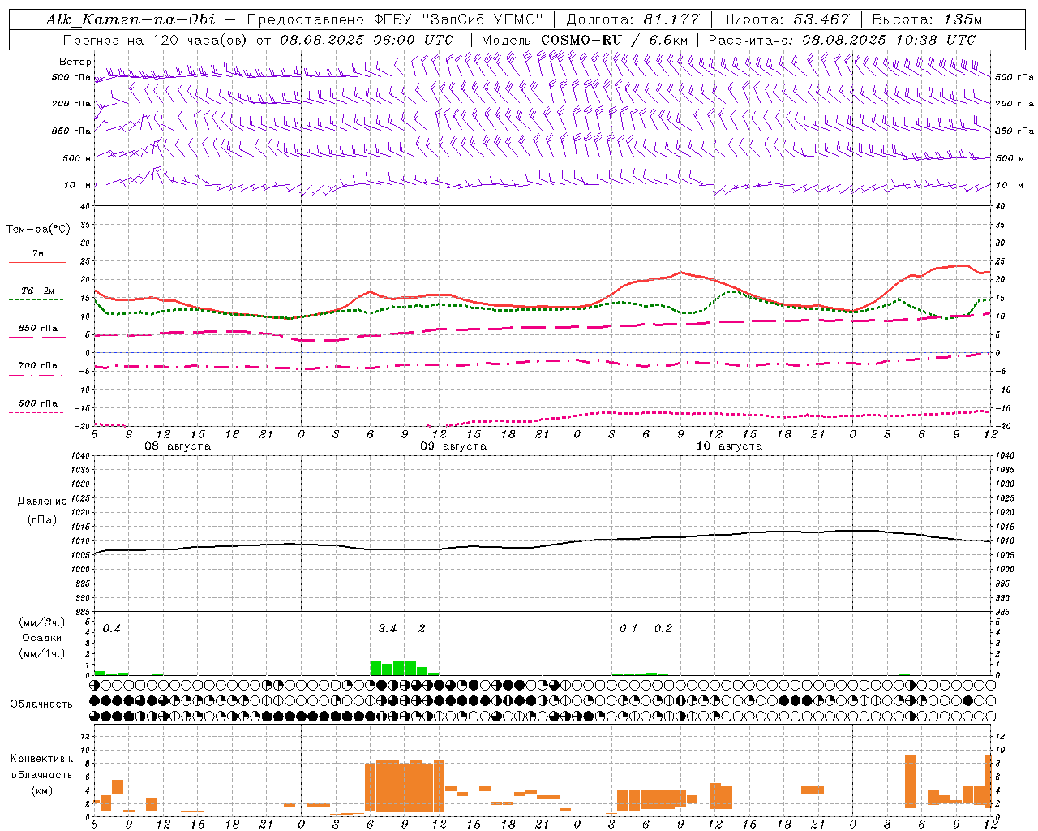Screen dimensions: 1038x831
Task: Click the 850 гПа temperature legend label
Action: click(x=38, y=329)
